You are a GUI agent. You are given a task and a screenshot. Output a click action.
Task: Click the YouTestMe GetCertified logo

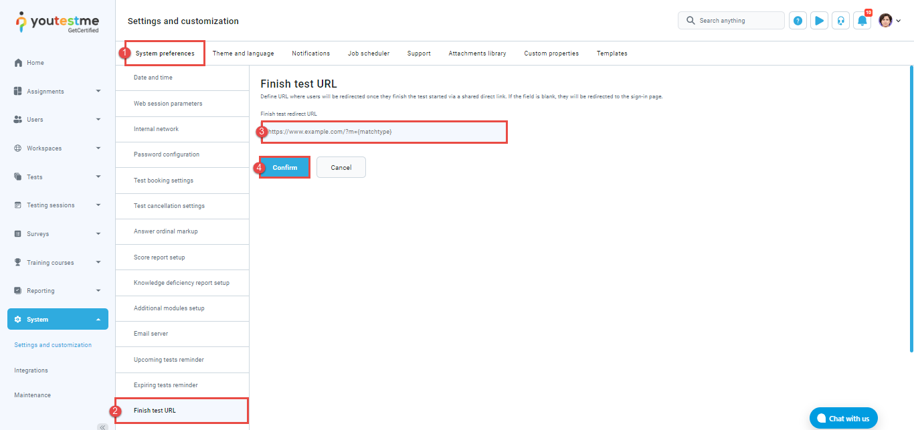[57, 22]
